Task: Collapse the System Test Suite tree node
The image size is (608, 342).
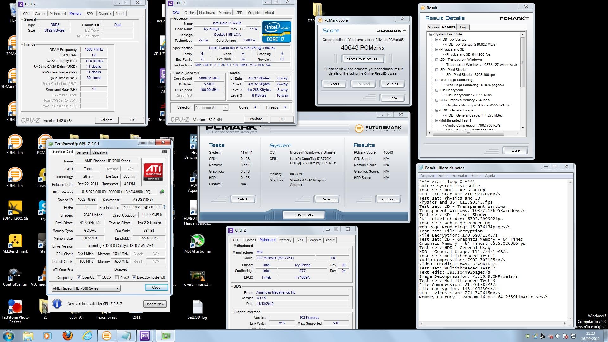Action: click(431, 34)
